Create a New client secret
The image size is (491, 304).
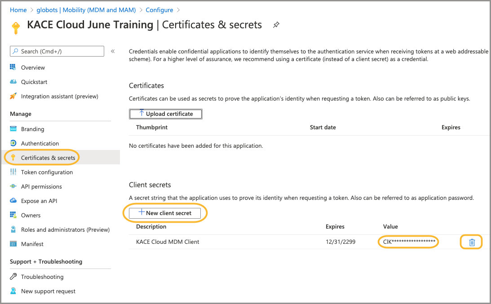165,213
